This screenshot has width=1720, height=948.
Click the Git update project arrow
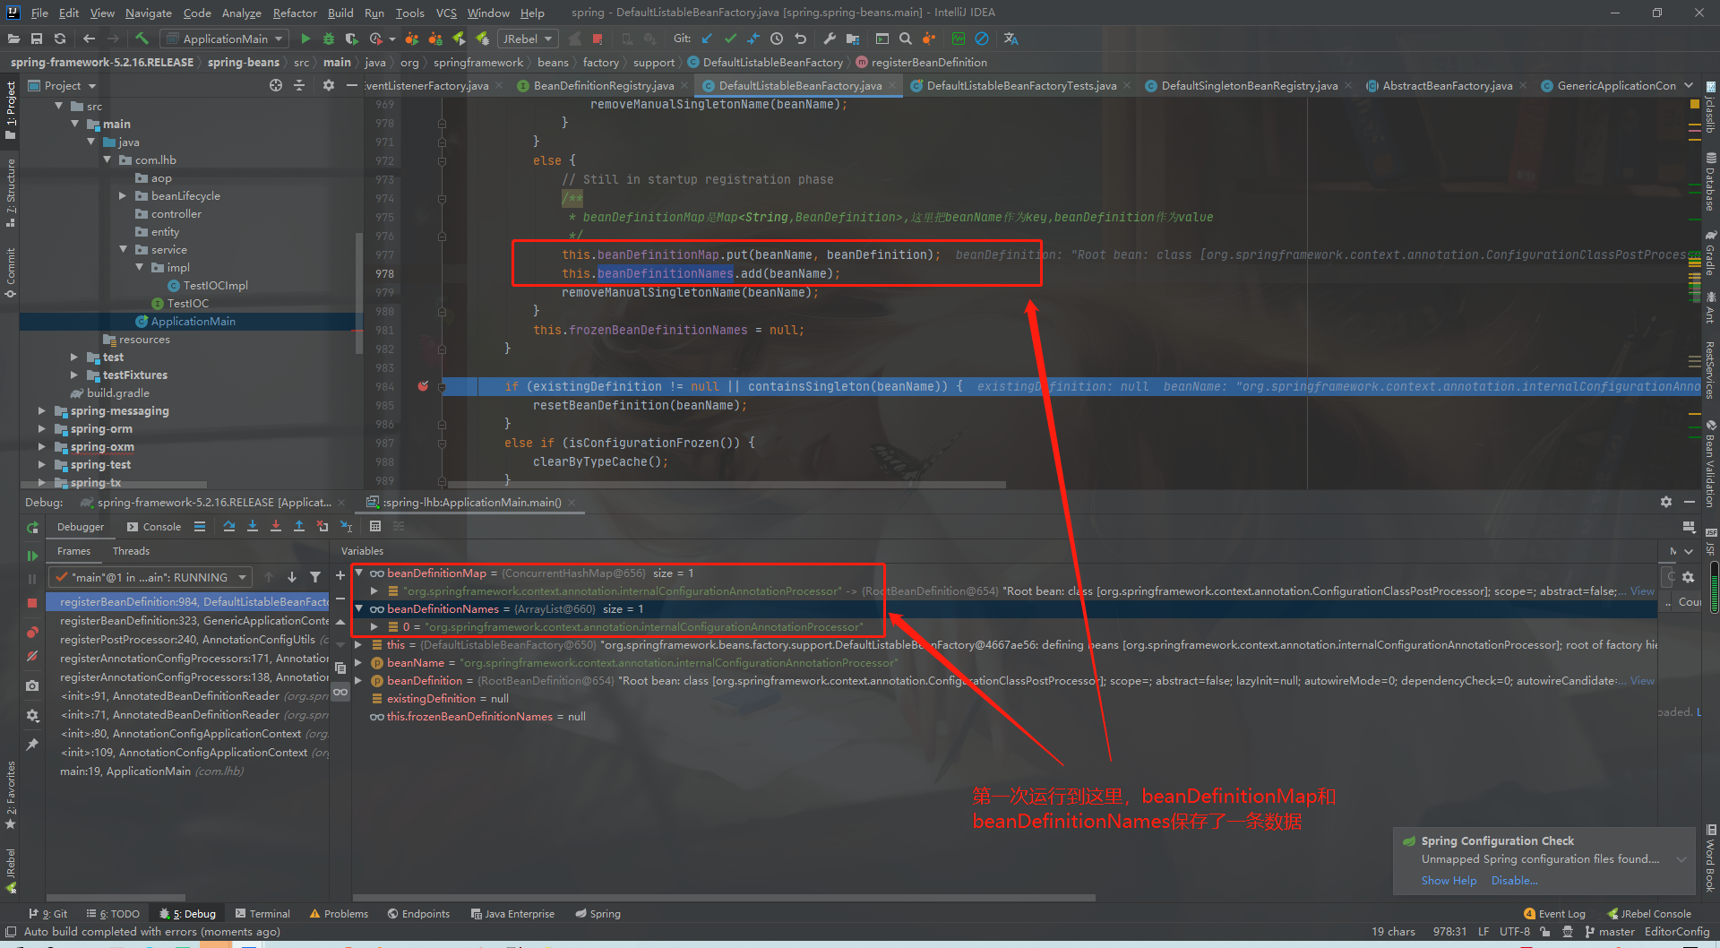point(707,39)
